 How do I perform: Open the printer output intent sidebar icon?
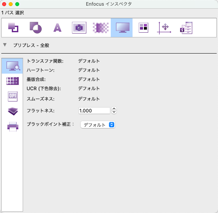point(13,127)
